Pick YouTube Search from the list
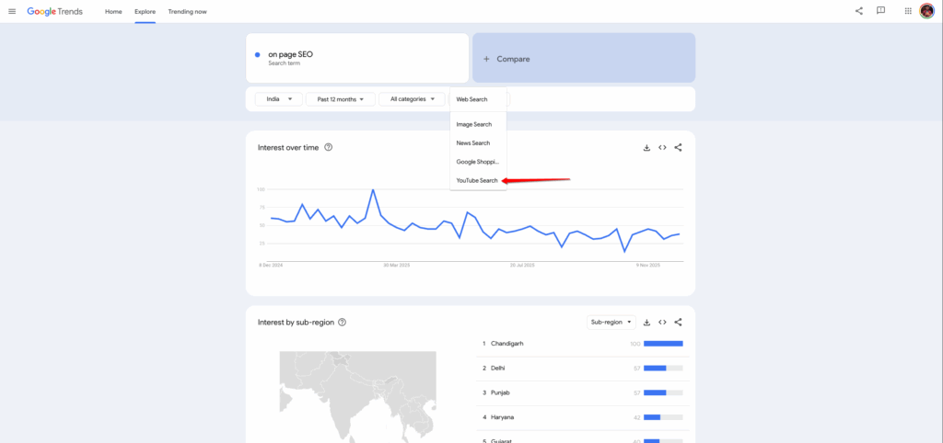This screenshot has height=443, width=943. coord(478,180)
